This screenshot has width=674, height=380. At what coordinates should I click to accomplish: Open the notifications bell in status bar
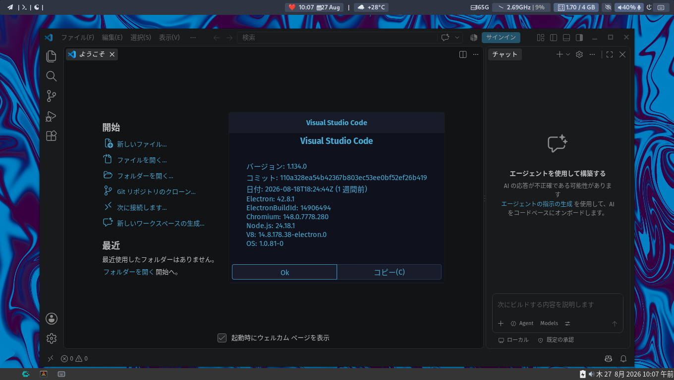(x=624, y=359)
